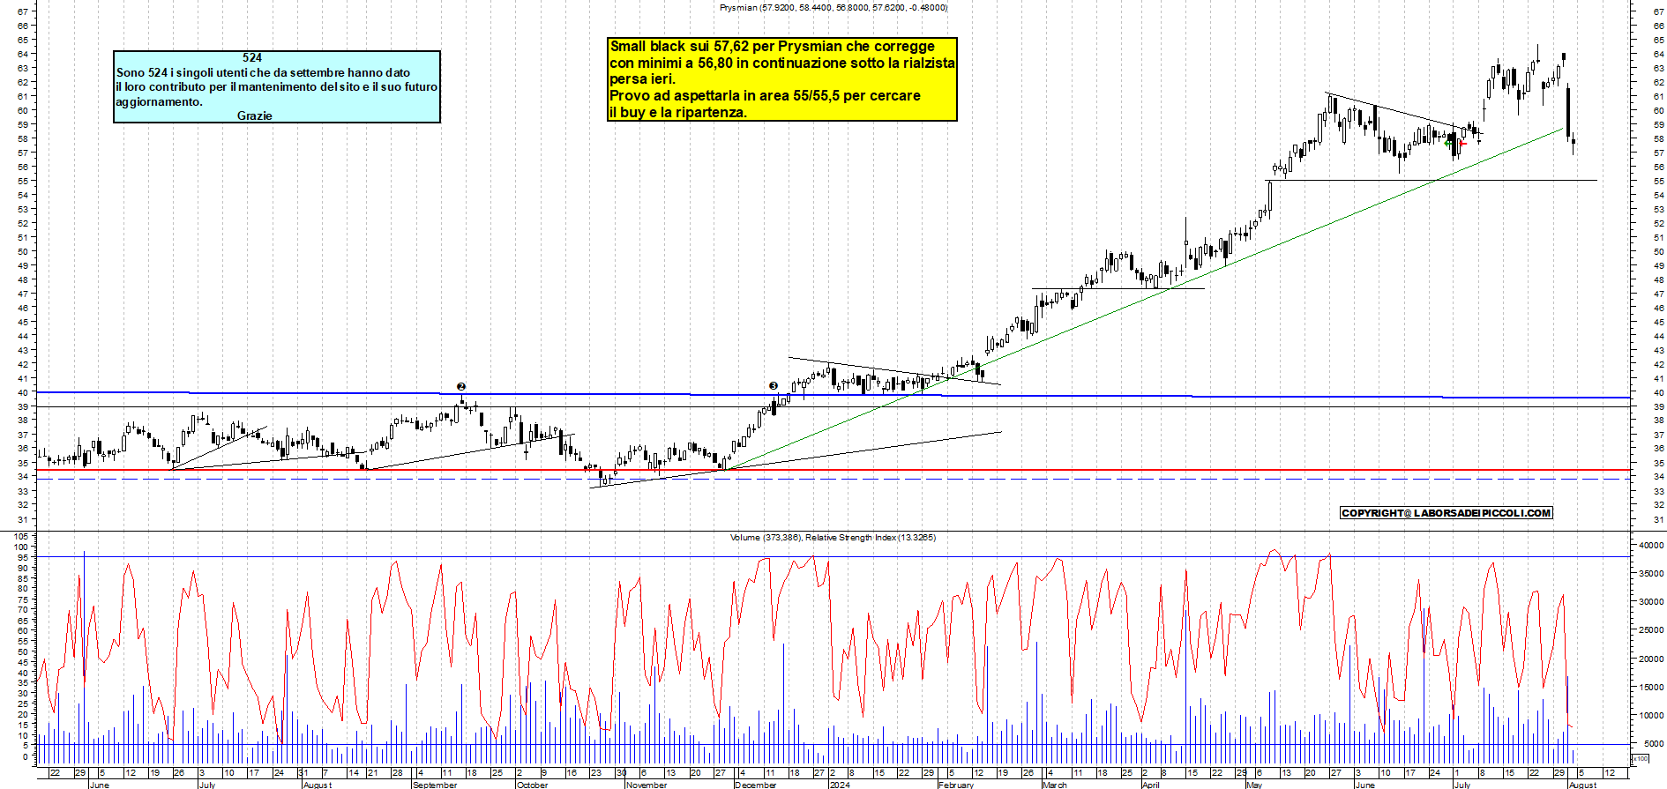Click the February month label
This screenshot has width=1667, height=789.
click(x=956, y=785)
